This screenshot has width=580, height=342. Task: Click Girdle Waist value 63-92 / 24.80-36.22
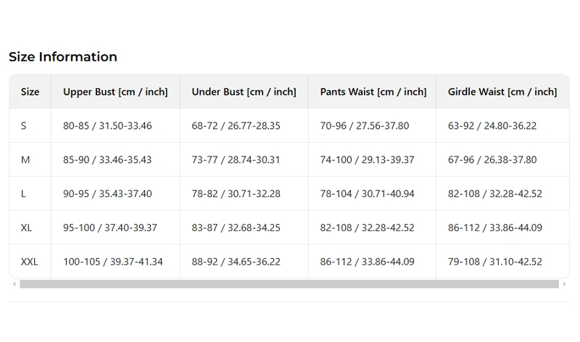point(492,125)
